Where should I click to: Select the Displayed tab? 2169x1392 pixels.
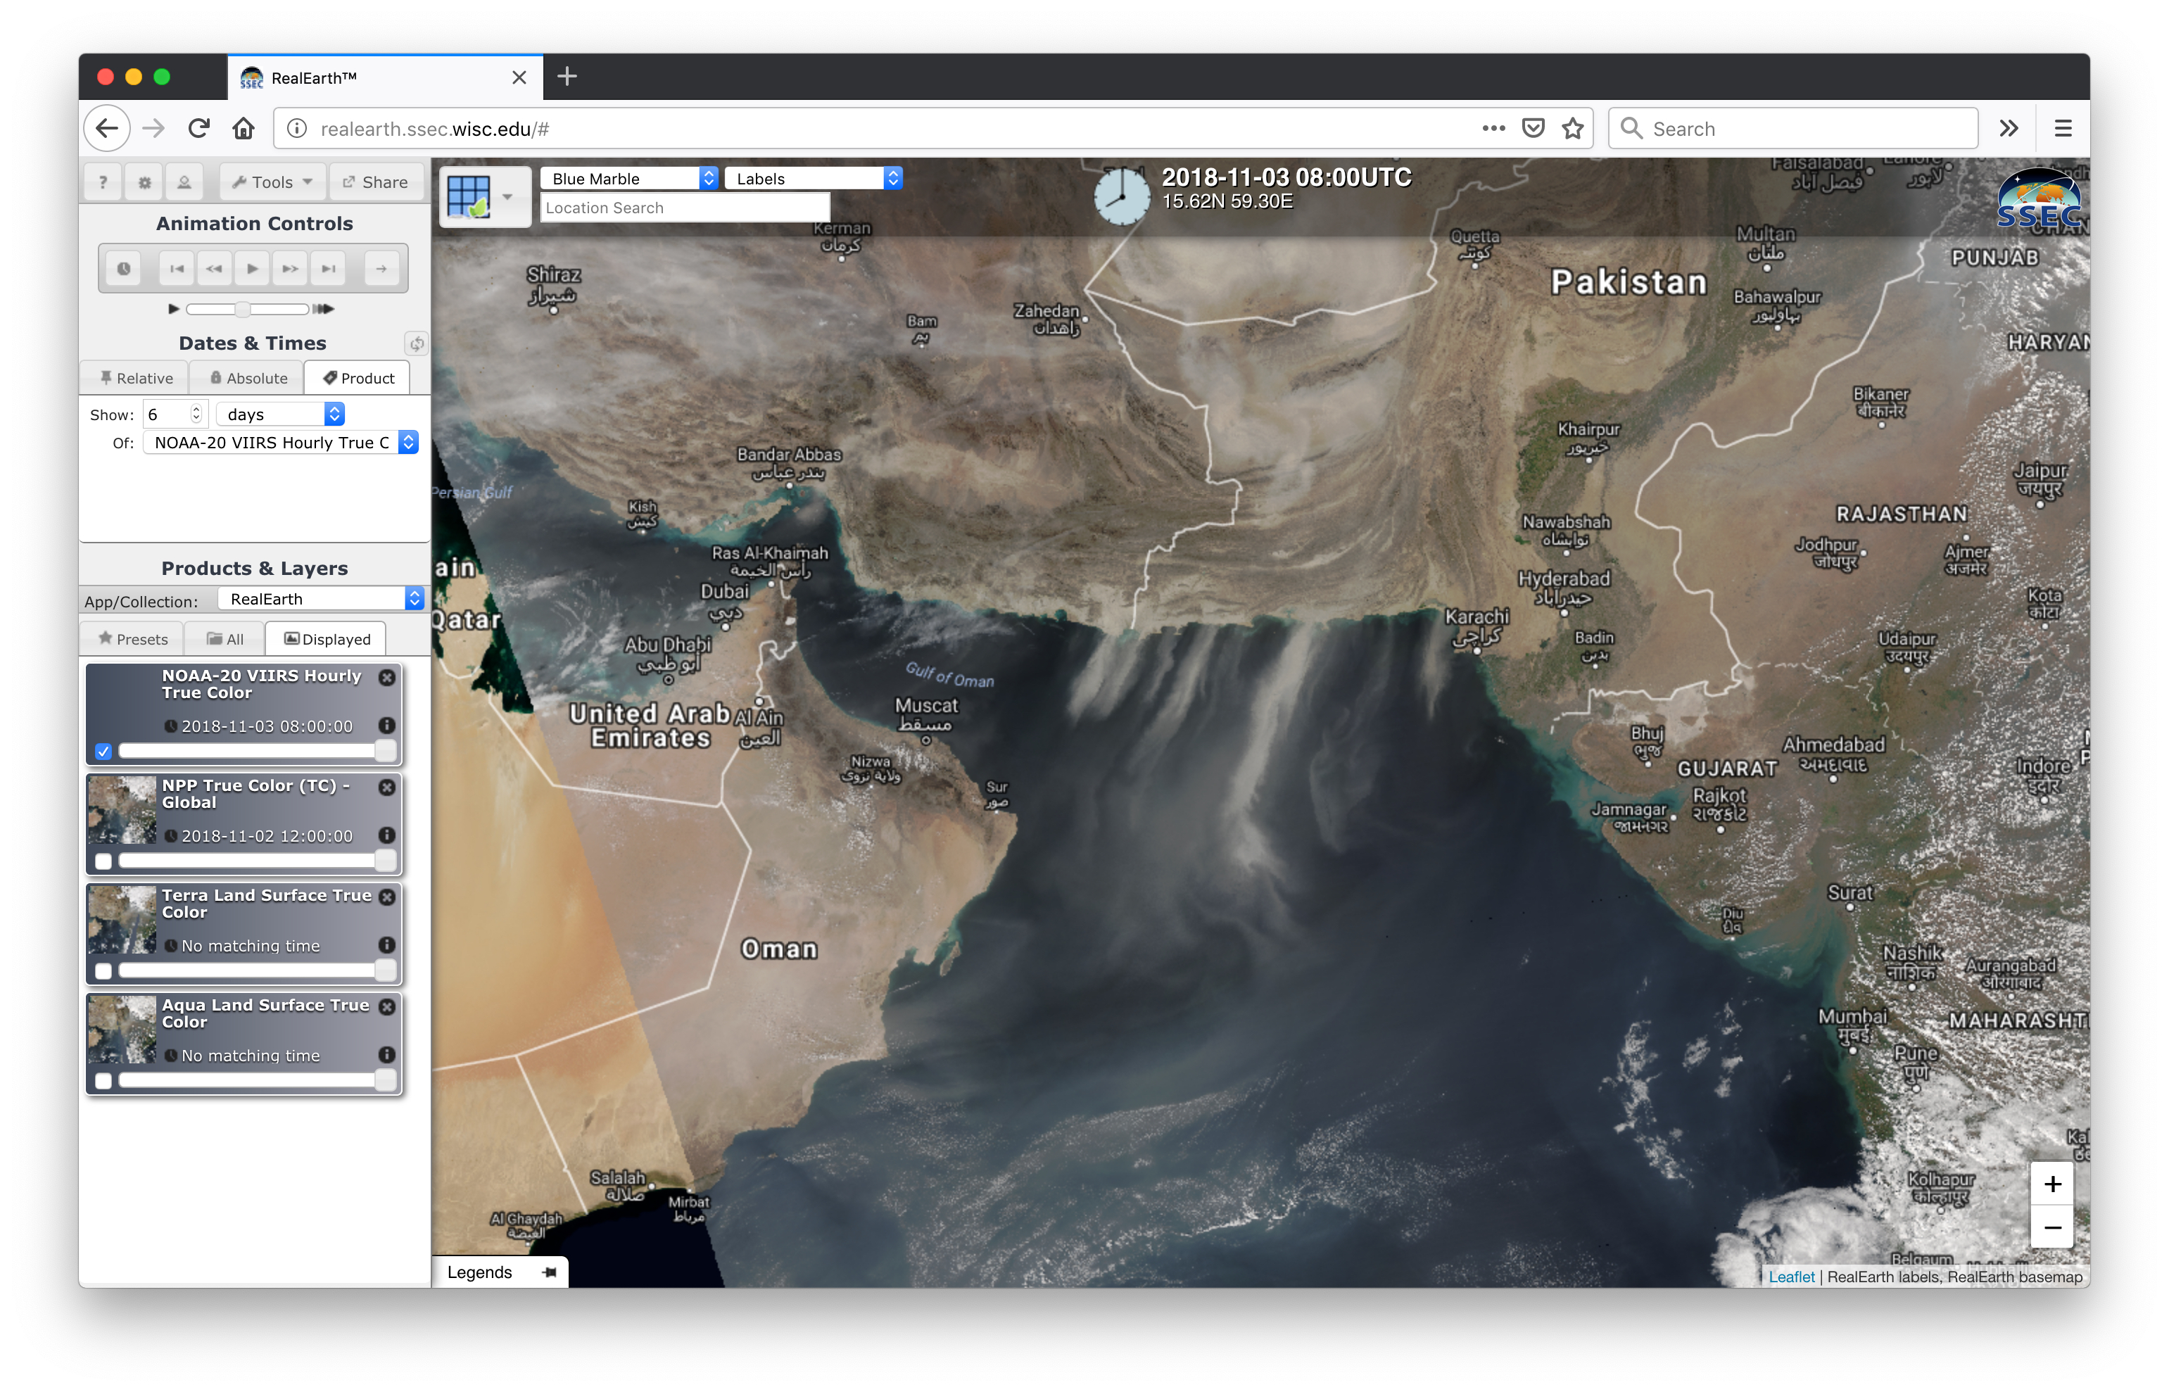(327, 639)
